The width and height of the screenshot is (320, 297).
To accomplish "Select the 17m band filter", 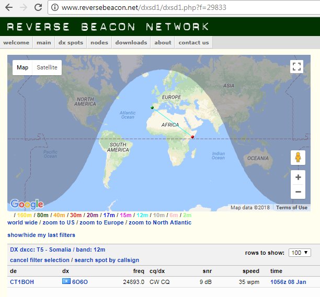I will click(x=109, y=215).
